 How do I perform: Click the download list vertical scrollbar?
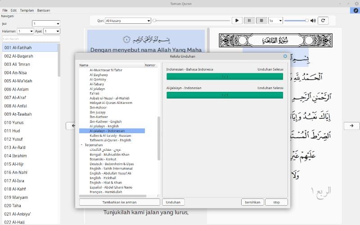pos(159,139)
